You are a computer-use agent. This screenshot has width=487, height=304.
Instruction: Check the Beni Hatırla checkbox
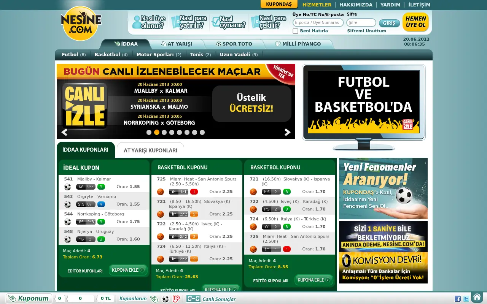(295, 31)
